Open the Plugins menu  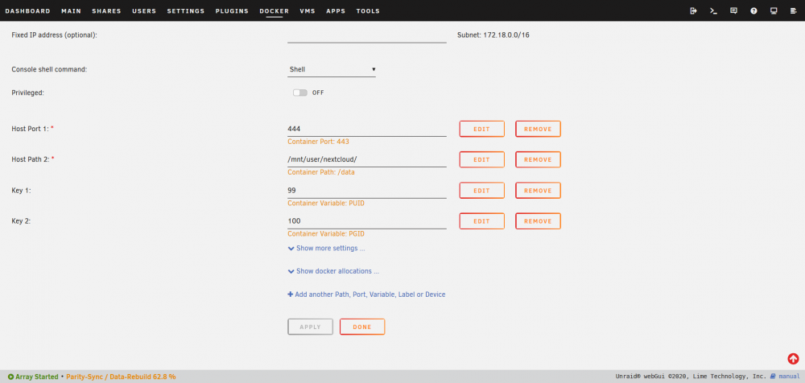coord(232,10)
